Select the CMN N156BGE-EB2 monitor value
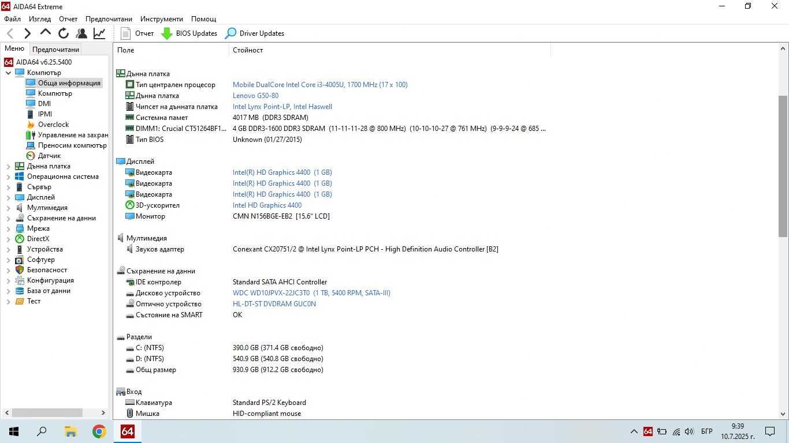The height and width of the screenshot is (443, 789). (x=281, y=216)
